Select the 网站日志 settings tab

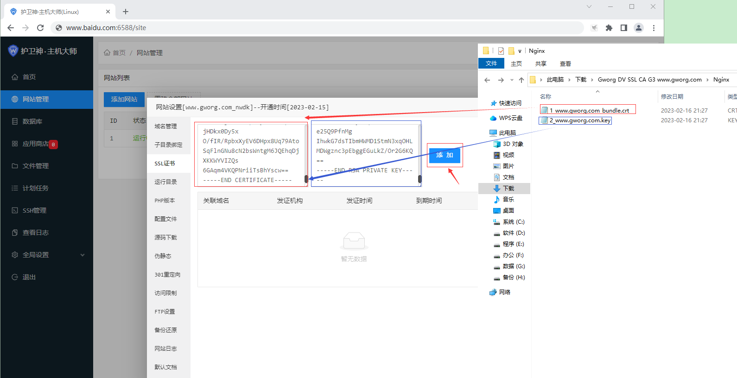[169, 348]
